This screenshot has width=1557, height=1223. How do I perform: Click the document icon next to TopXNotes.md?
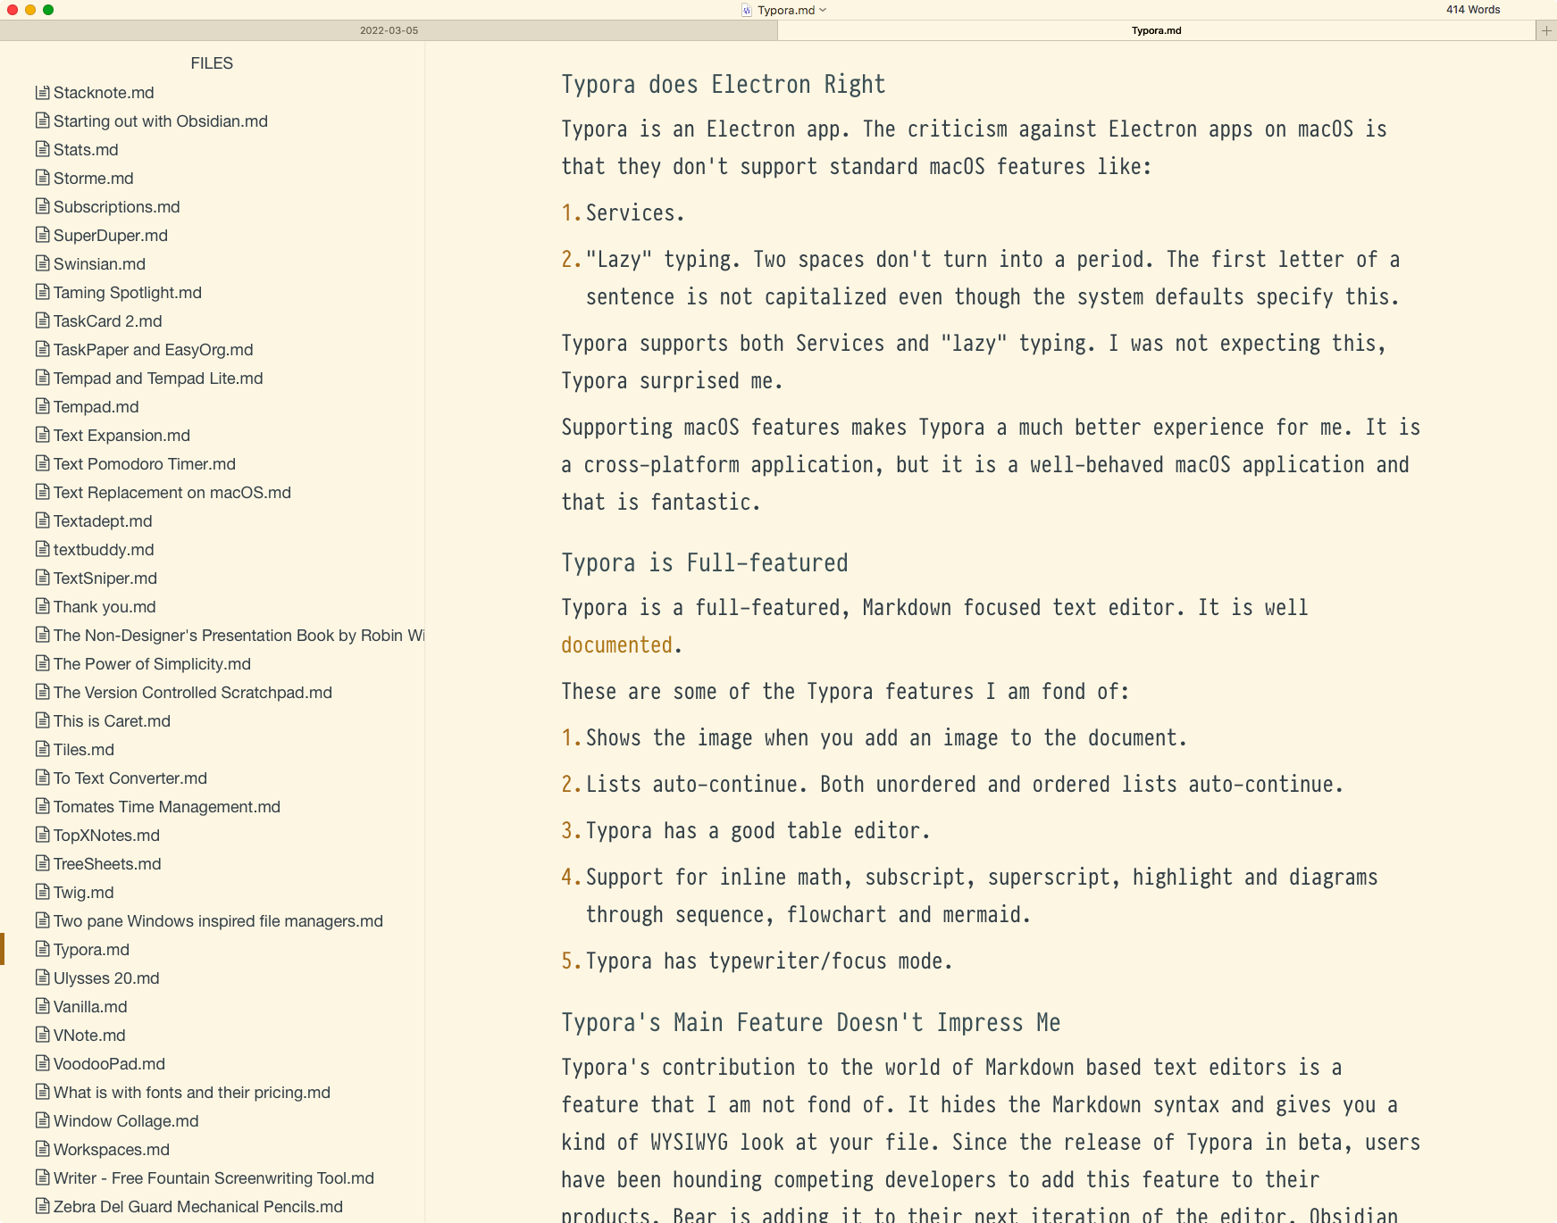tap(42, 835)
